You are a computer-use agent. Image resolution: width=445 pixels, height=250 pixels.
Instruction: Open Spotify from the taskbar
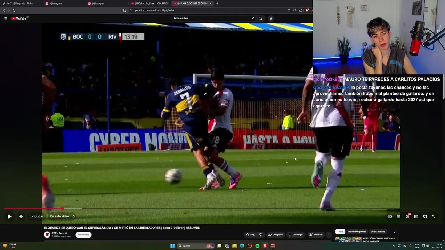[257, 246]
